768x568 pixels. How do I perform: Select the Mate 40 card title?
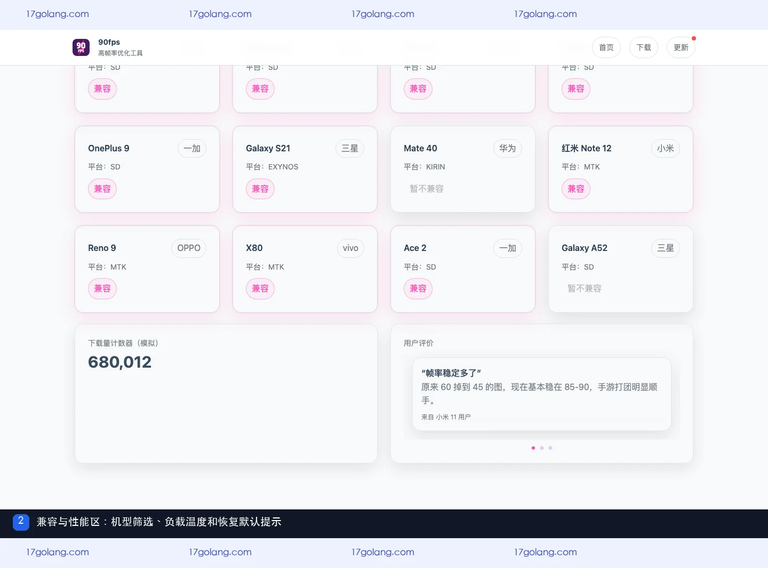click(x=420, y=148)
